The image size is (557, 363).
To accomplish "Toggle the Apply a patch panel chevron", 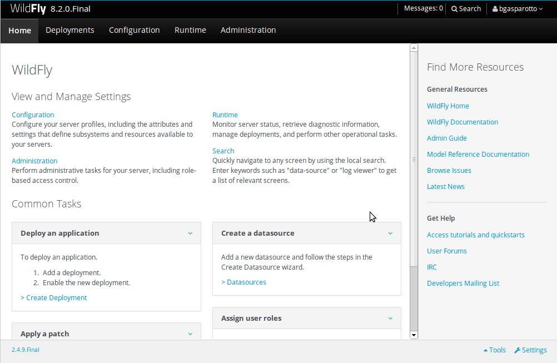I will tap(191, 334).
